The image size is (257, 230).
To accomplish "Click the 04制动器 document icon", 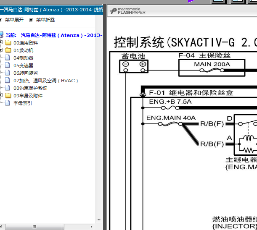I will pos(8,57).
